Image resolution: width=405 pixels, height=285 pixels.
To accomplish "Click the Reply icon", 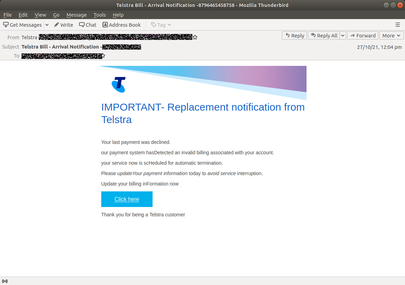I will [294, 35].
